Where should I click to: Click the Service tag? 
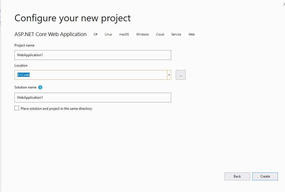(176, 34)
